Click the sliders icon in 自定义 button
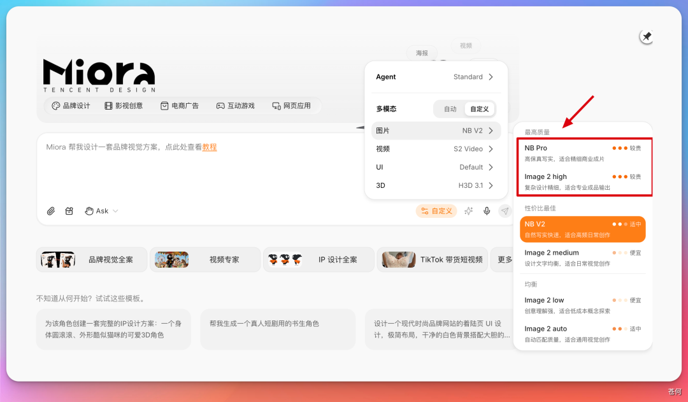 click(425, 211)
